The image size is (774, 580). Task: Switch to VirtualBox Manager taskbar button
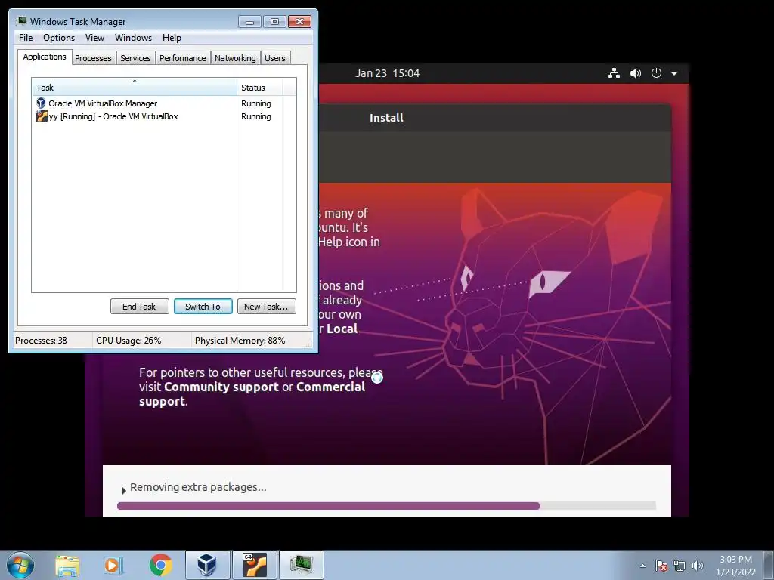pos(207,565)
